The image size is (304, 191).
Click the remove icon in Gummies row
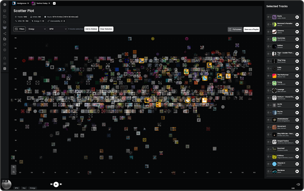268,39
